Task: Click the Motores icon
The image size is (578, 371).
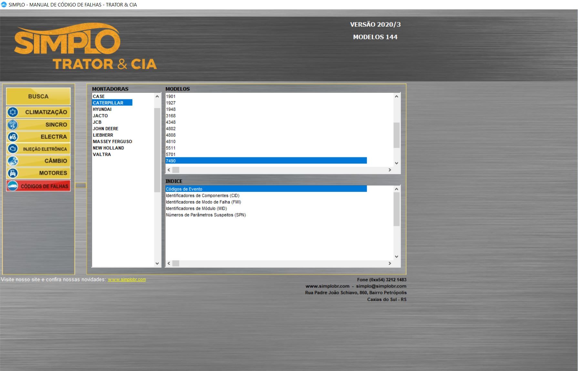Action: [13, 173]
